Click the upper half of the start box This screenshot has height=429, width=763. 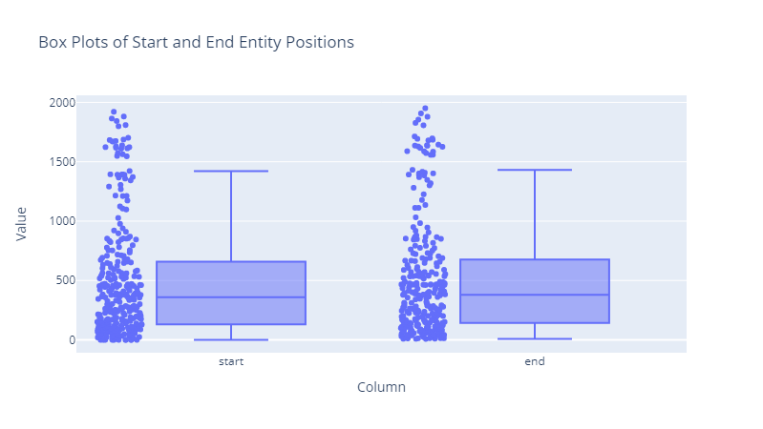230,278
